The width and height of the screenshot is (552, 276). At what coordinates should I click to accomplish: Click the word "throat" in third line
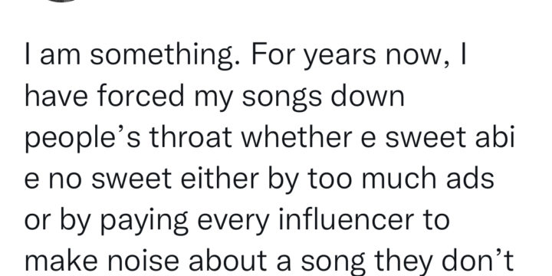(191, 136)
